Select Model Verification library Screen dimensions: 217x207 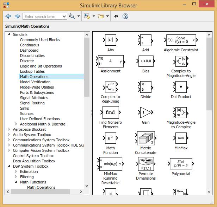[x=35, y=82]
